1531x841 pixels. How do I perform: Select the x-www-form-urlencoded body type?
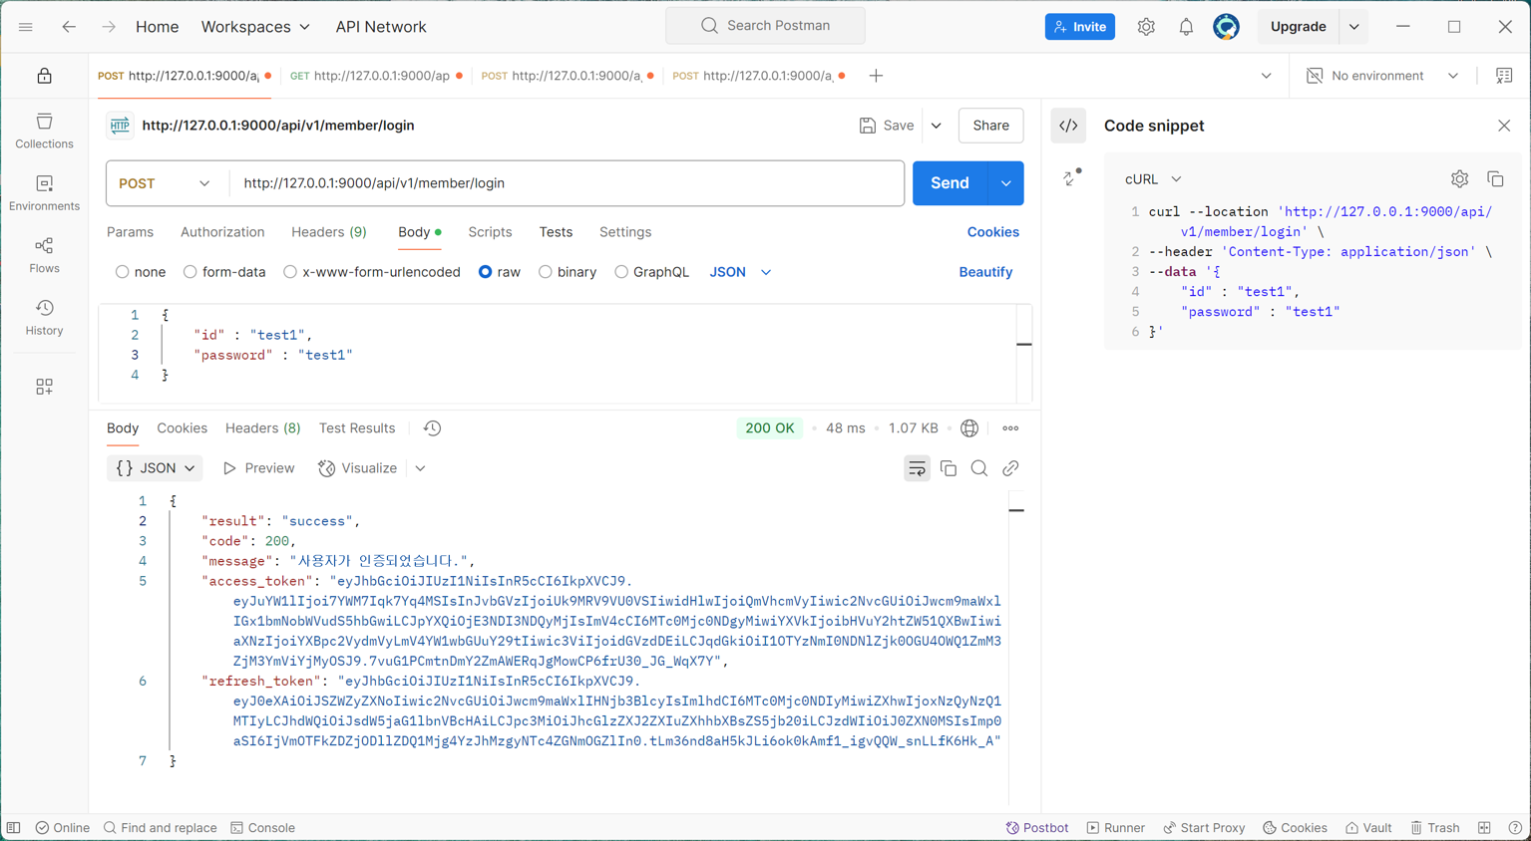290,272
